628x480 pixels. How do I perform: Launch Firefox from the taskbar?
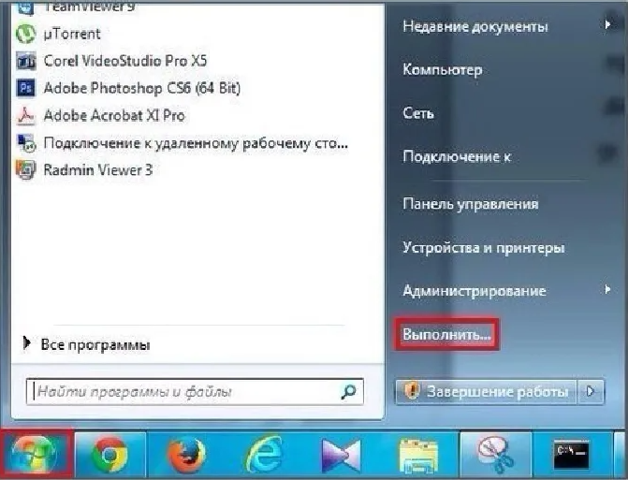click(186, 455)
